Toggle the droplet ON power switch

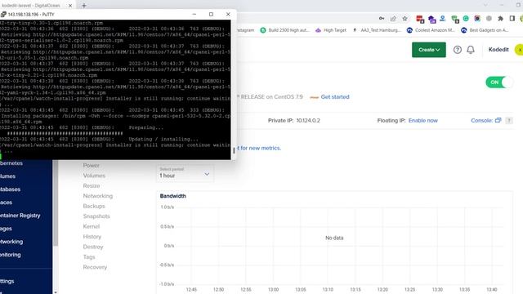coord(499,82)
